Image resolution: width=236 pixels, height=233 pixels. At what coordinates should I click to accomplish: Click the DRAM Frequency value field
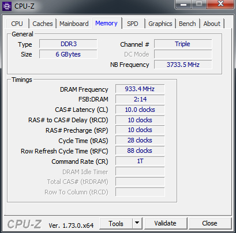tap(140, 89)
